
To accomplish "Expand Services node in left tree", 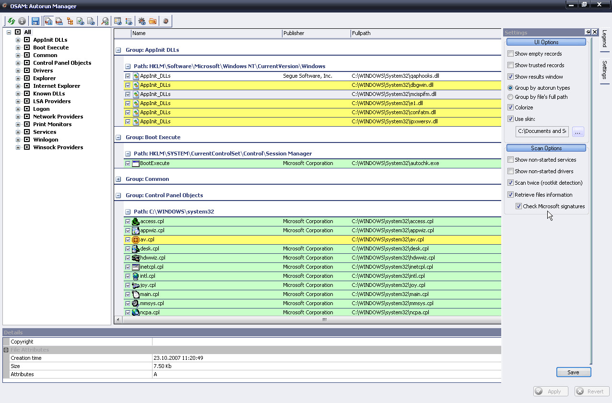I will pos(18,132).
